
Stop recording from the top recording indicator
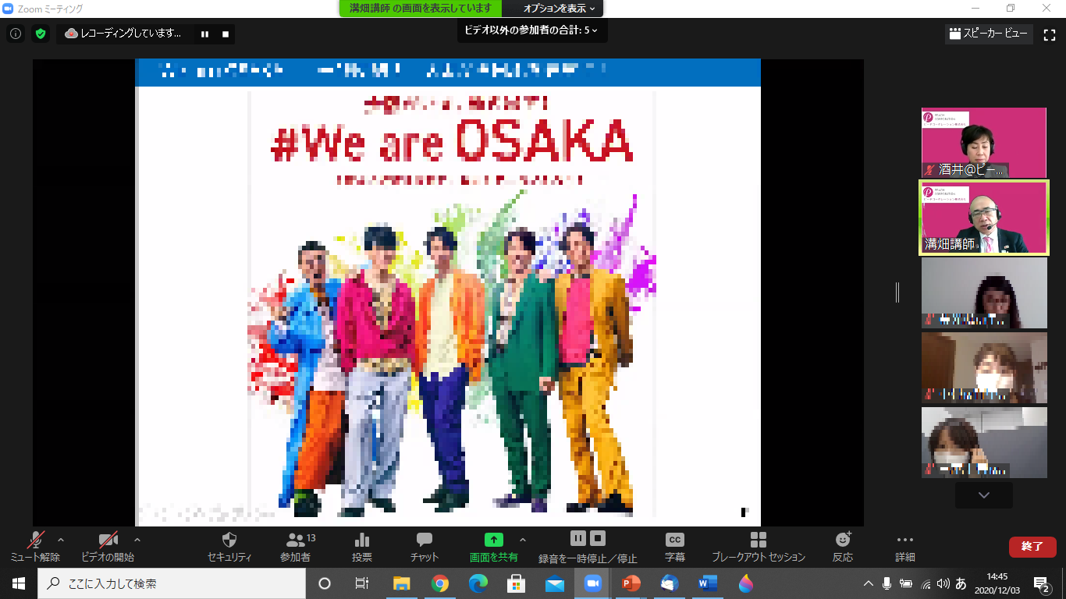[226, 34]
